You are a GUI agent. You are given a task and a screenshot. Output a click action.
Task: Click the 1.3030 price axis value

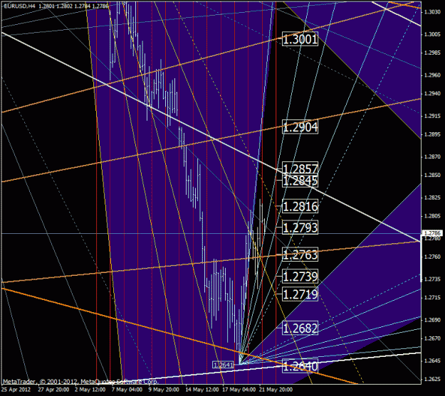click(432, 12)
